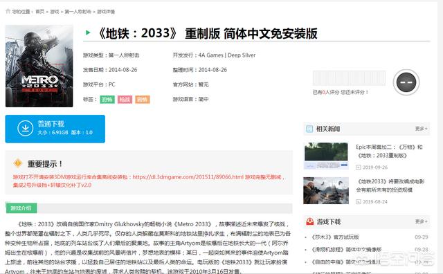Screen dimensions: 443x274
Task: Open the Epic weekly giveaway news thumbnail
Action: pyautogui.click(x=326, y=156)
